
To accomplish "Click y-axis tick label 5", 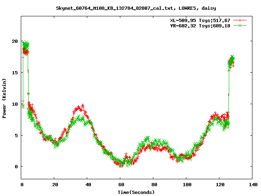I will point(16,136).
